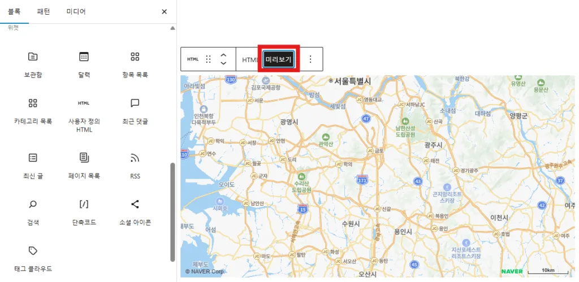Move the HTML block up
579x282 pixels.
223,55
